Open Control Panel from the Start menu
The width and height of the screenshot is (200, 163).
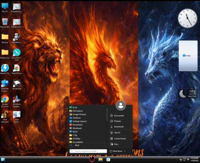(x=120, y=139)
